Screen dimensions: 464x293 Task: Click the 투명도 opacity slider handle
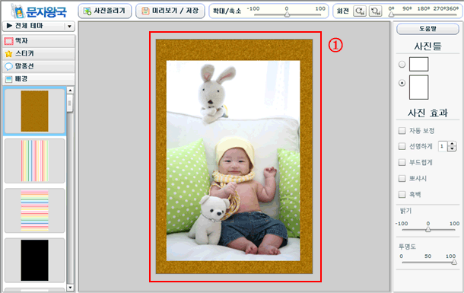pyautogui.click(x=454, y=262)
